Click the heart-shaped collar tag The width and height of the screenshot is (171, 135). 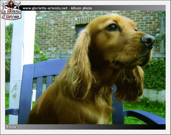[106, 93]
